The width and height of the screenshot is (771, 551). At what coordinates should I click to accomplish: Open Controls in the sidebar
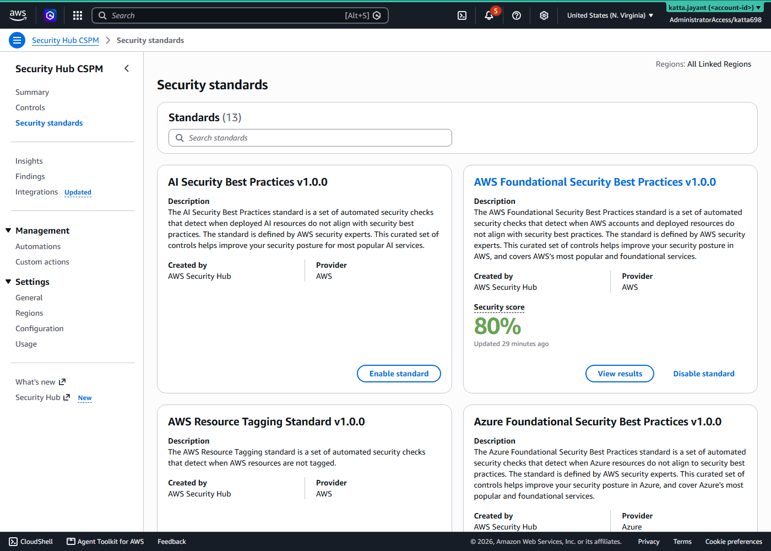click(30, 107)
